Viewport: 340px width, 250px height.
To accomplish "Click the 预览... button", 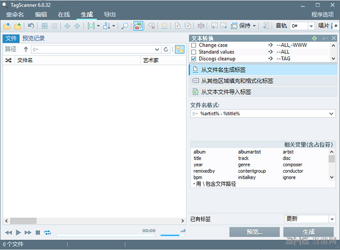I will [x=254, y=232].
